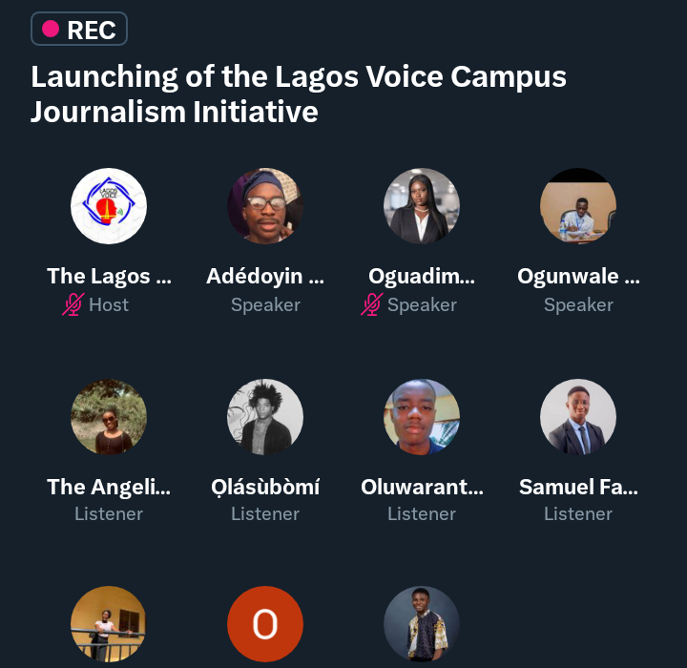This screenshot has height=668, width=687.
Task: Click muted microphone icon beside Oguadim's Speaker label
Action: pos(372,305)
